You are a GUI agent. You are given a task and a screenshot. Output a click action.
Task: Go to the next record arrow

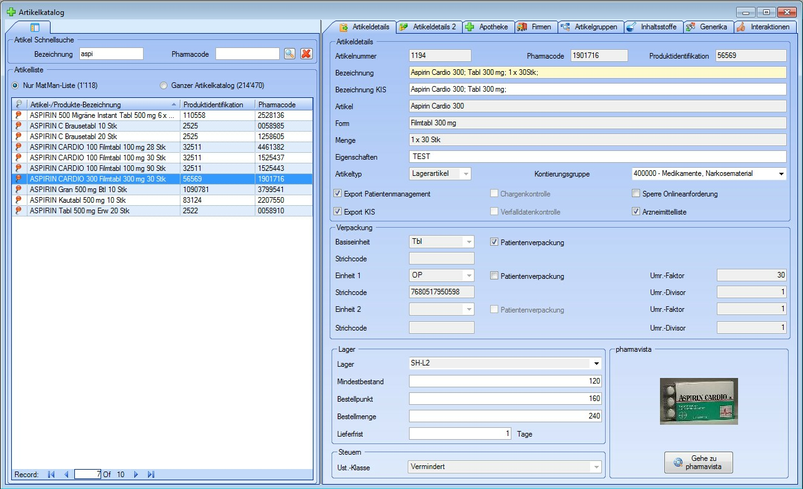136,475
